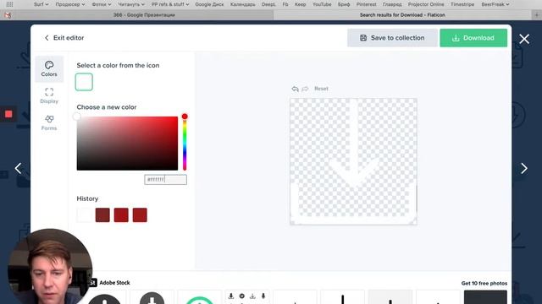Open the Forms panel icon

pos(49,122)
